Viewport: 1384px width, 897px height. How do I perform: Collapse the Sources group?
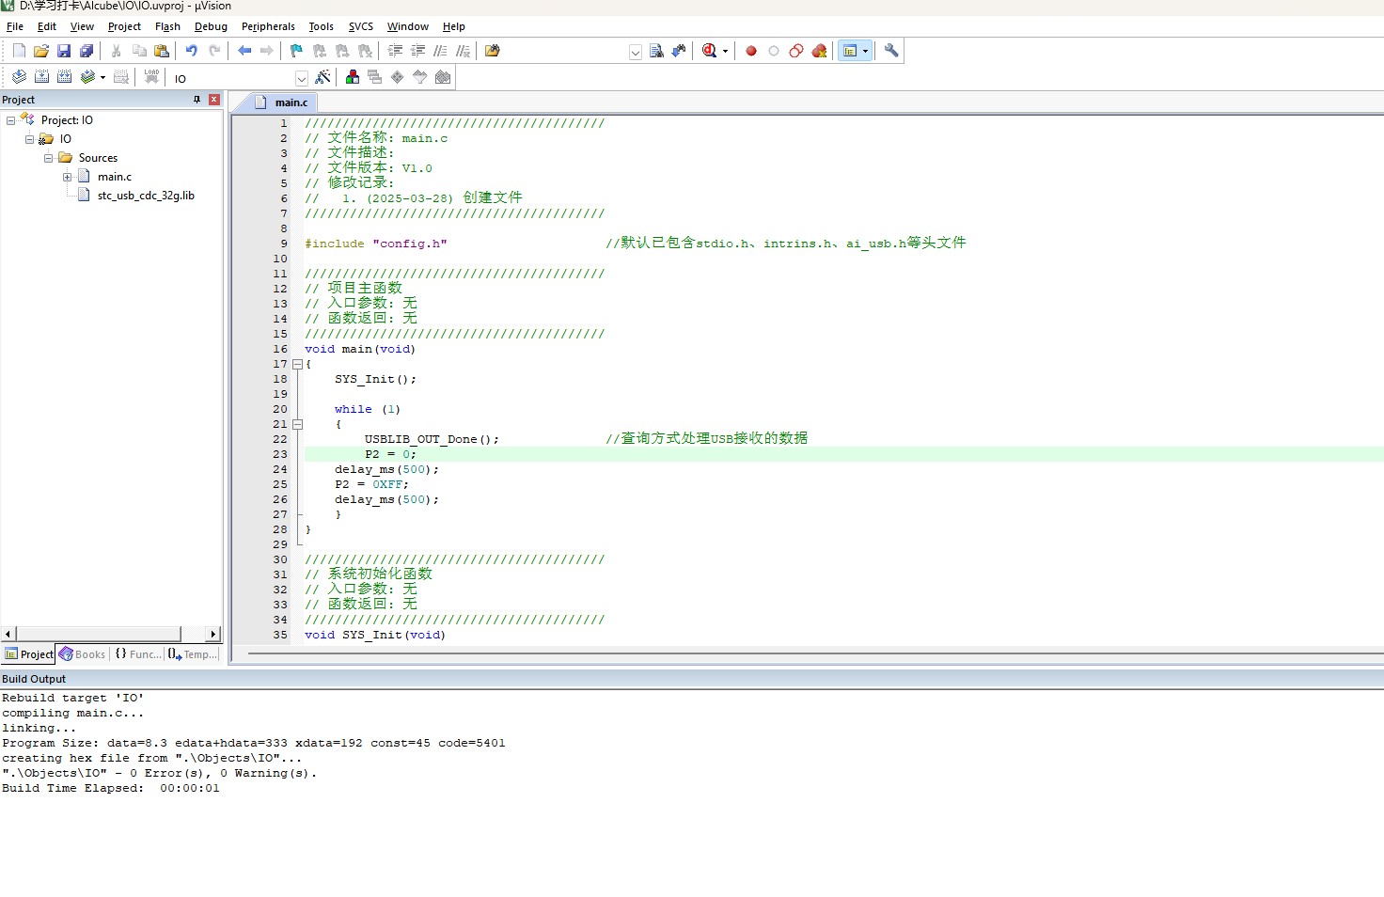tap(48, 158)
